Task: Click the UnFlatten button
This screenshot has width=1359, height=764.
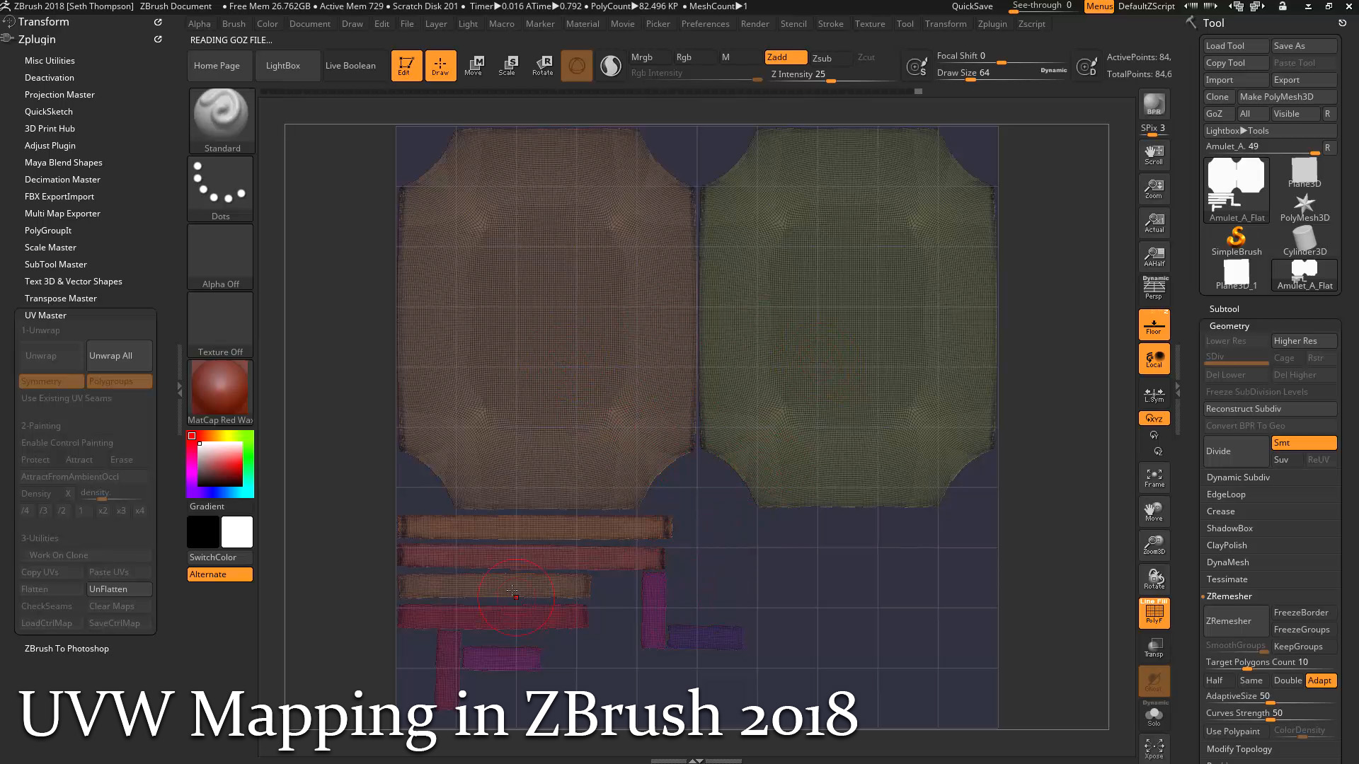Action: (x=119, y=589)
